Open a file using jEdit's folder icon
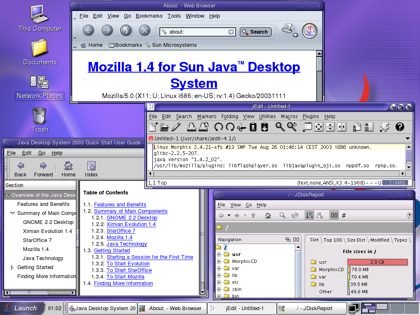This screenshot has height=315, width=420. (164, 127)
